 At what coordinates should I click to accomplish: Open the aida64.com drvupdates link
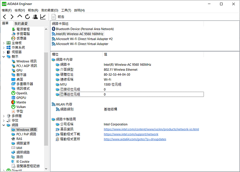click(135, 139)
